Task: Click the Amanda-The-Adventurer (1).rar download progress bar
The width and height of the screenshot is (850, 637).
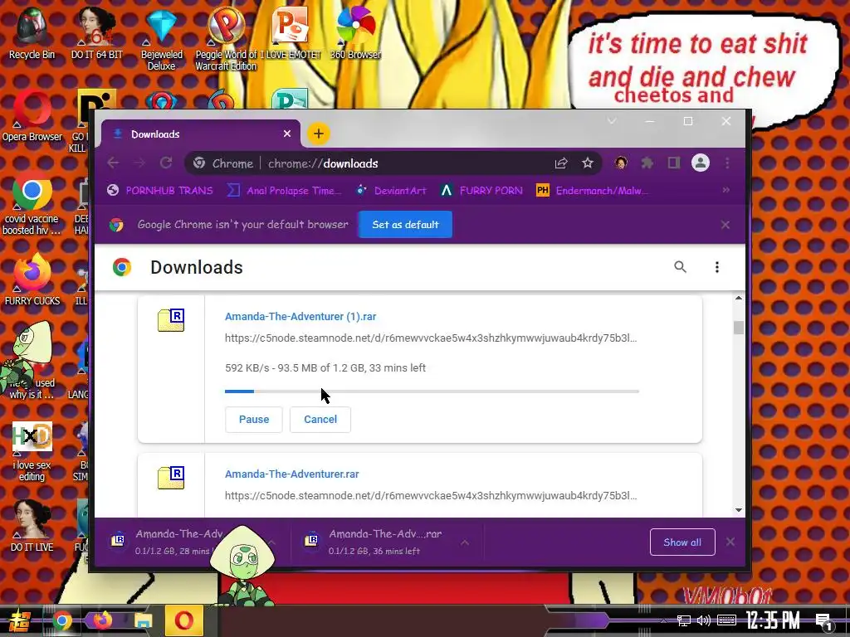Action: [x=432, y=391]
